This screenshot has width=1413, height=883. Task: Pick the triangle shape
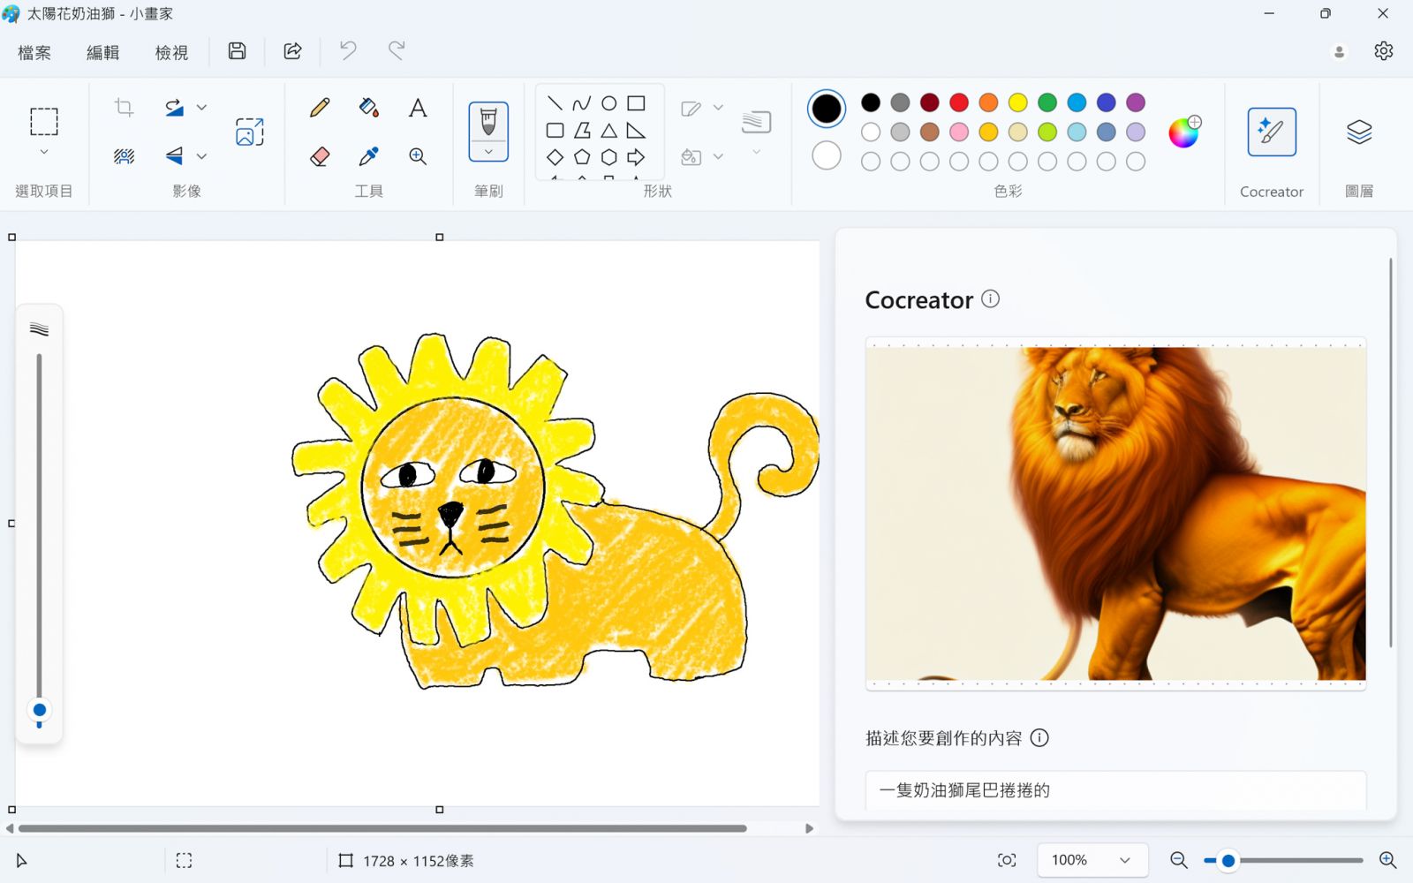608,131
